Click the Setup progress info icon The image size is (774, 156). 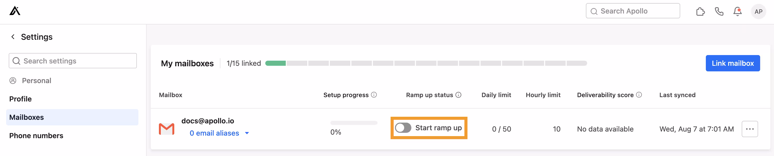click(374, 95)
